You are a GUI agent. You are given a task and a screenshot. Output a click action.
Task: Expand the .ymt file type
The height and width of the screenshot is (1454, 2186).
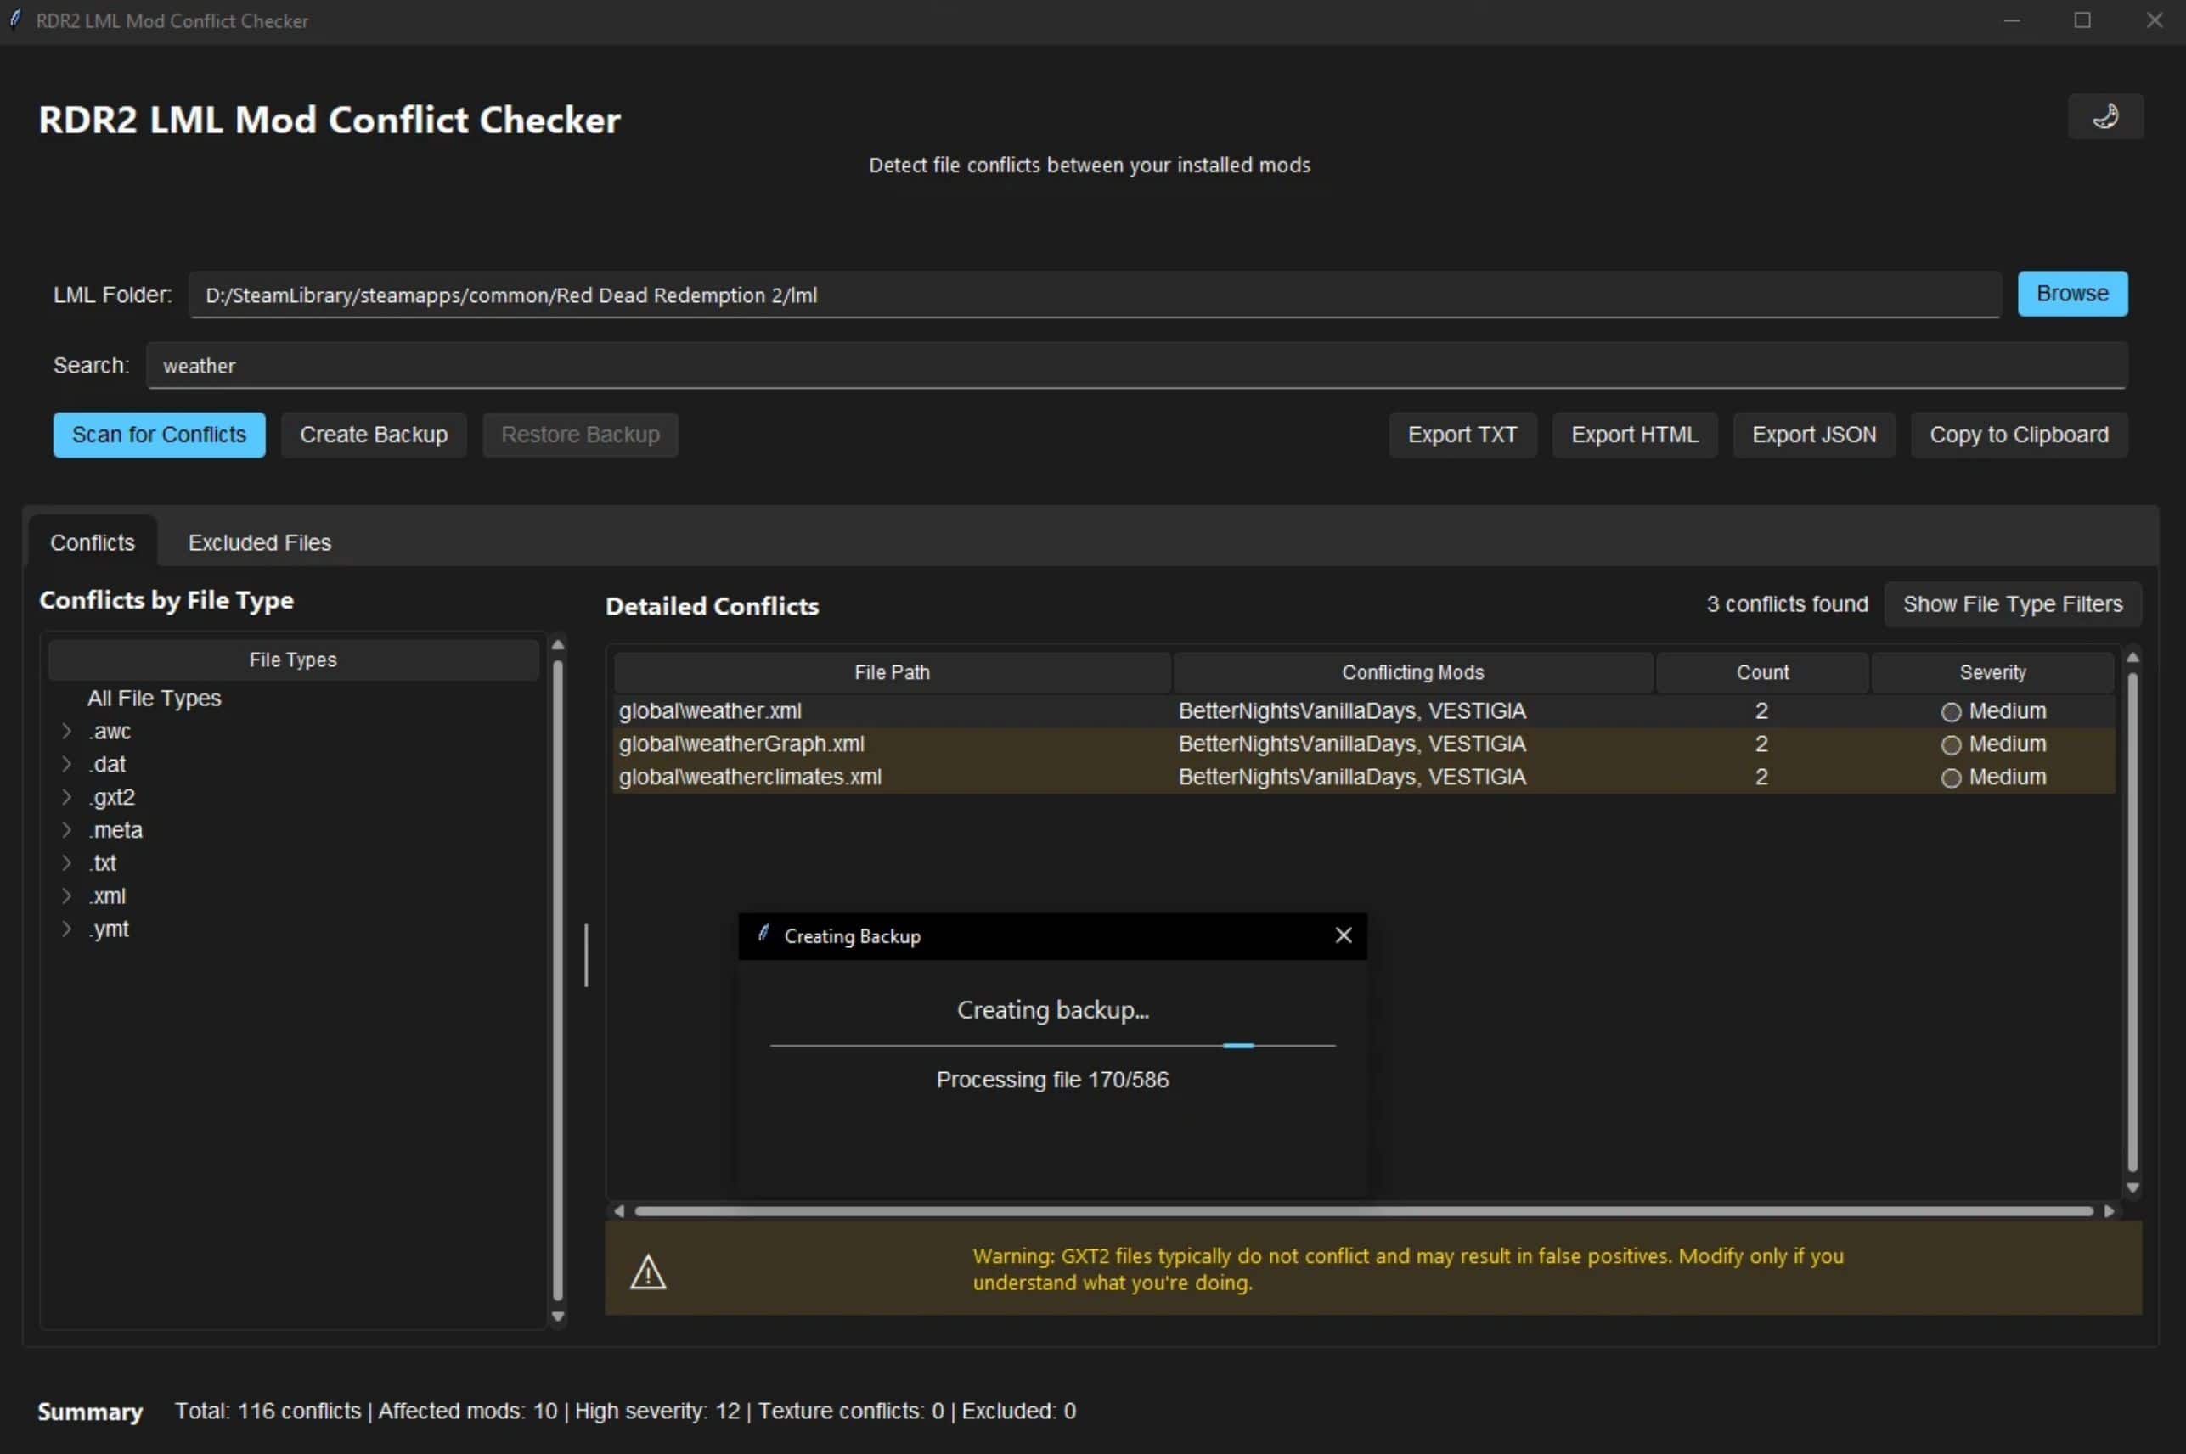coord(66,929)
